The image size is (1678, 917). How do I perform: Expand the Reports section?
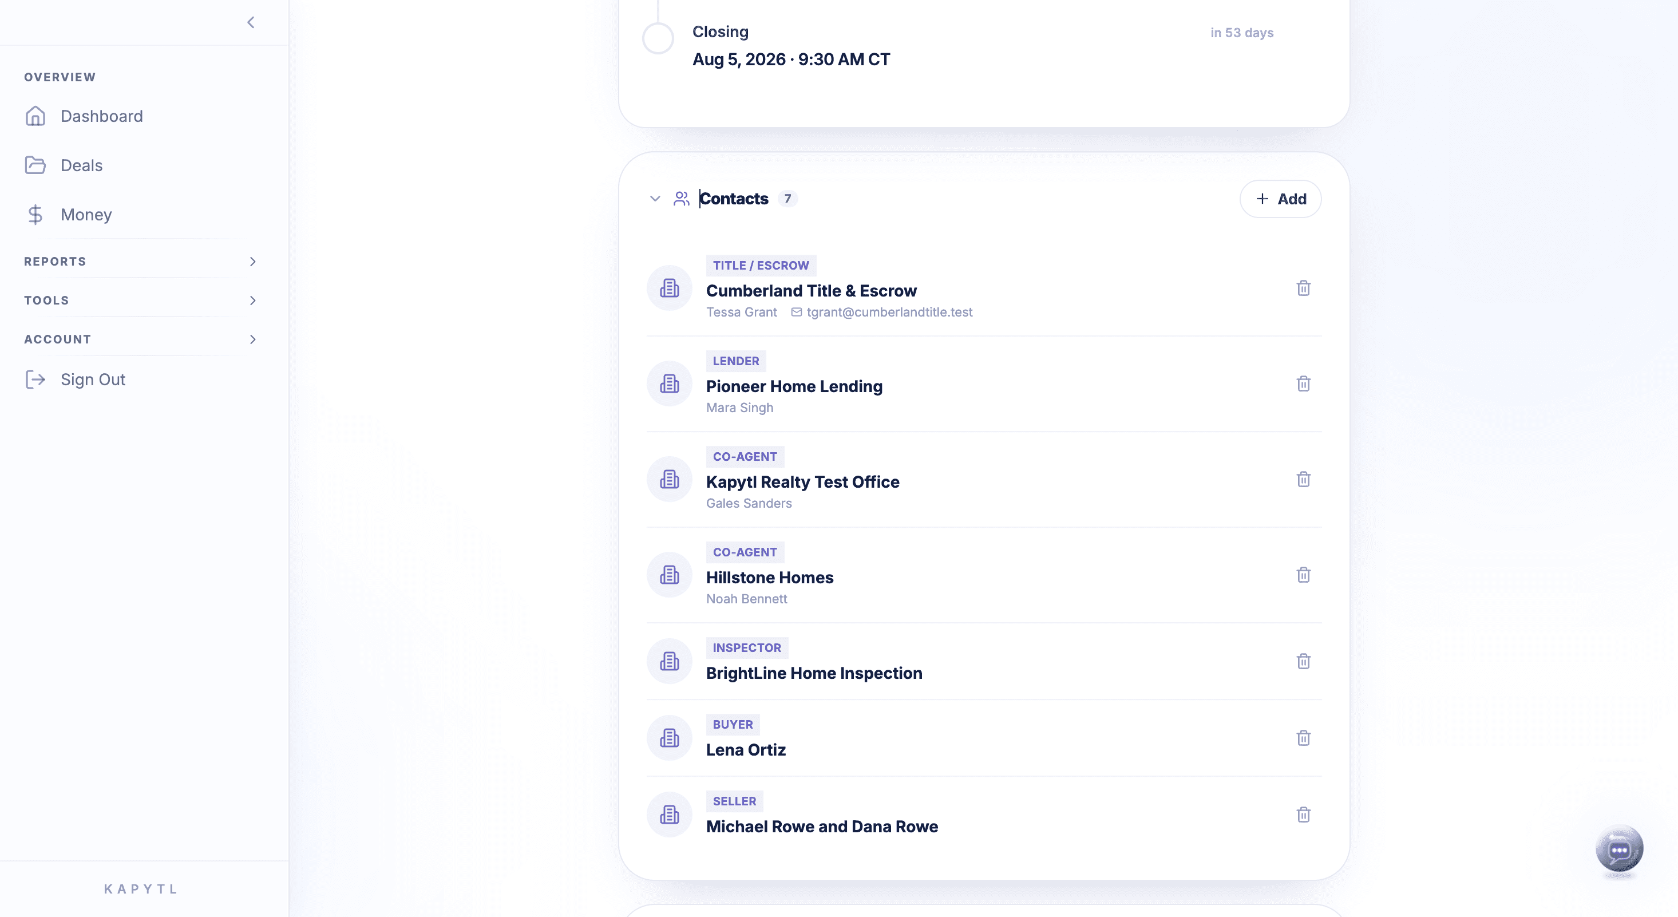[x=141, y=262]
